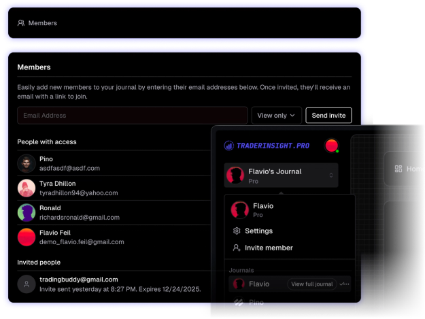
Task: Click Ronald's purple silhouette avatar
Action: pos(27,212)
